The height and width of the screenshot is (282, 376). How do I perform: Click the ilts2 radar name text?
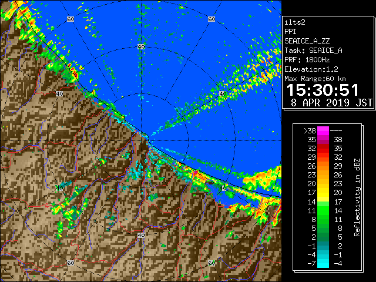295,22
